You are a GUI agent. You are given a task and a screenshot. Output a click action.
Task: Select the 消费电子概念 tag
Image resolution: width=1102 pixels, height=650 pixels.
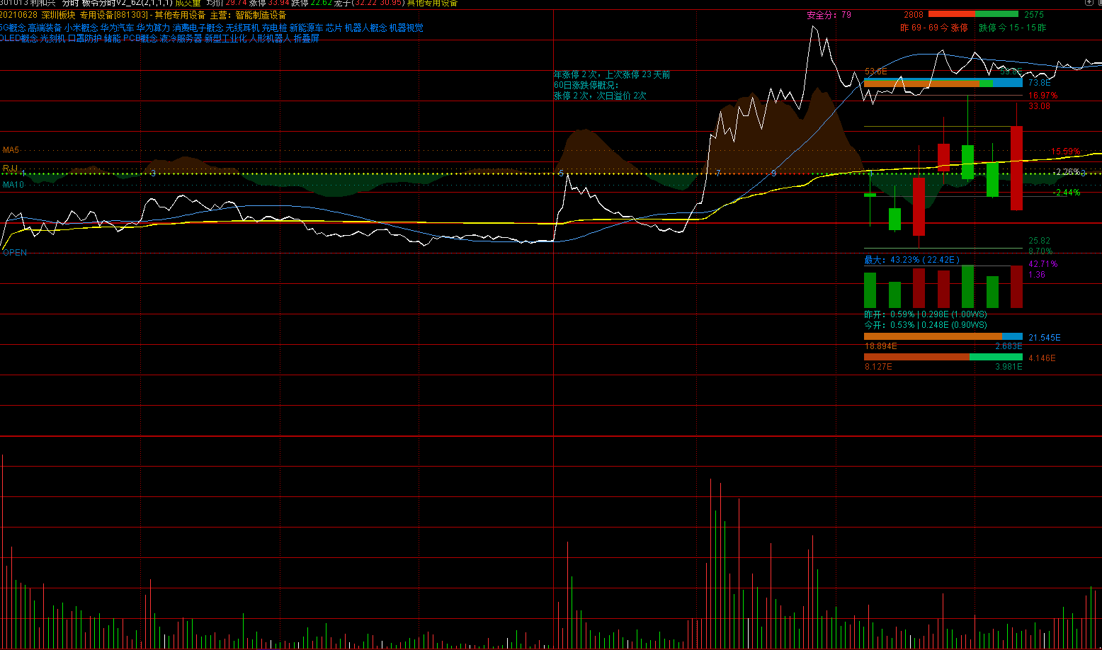pyautogui.click(x=198, y=28)
